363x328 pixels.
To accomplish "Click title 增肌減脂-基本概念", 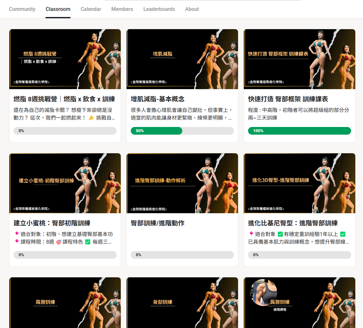I will tap(158, 99).
